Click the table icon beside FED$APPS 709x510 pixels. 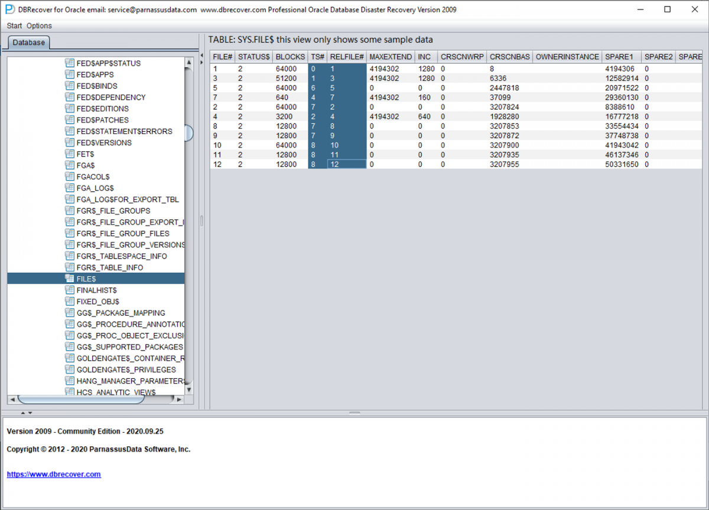click(70, 74)
